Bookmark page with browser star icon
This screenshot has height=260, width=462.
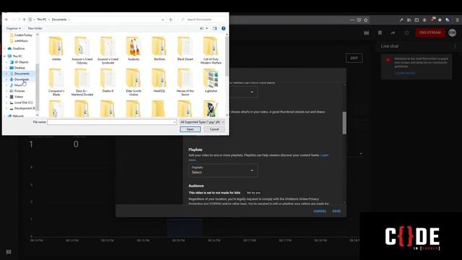point(366,20)
